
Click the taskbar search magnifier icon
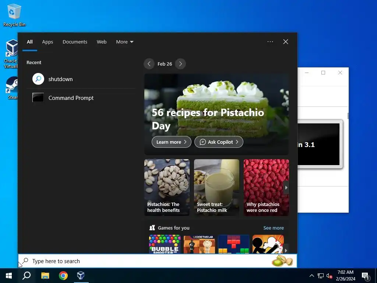click(27, 276)
